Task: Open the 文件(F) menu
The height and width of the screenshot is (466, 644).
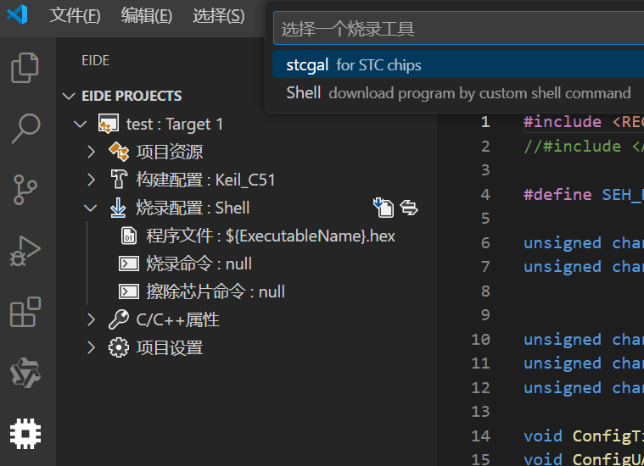Action: click(x=75, y=16)
